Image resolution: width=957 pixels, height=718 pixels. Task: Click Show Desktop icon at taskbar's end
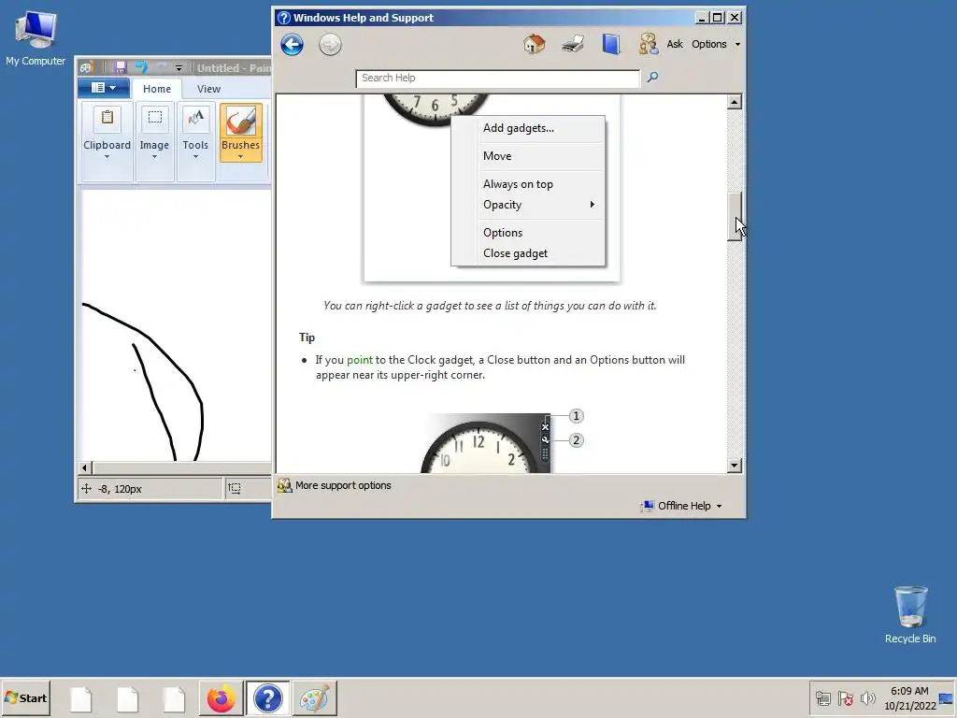[x=946, y=698]
